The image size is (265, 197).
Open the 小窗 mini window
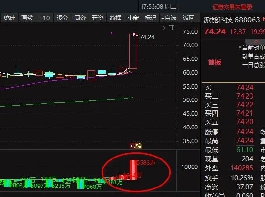pyautogui.click(x=133, y=18)
